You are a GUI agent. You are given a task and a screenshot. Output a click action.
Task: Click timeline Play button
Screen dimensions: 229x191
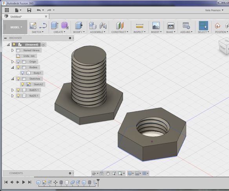click(x=24, y=182)
